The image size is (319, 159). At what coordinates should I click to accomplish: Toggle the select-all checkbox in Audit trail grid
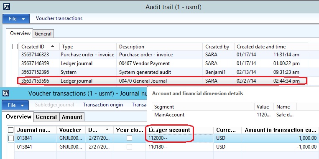pyautogui.click(x=15, y=47)
